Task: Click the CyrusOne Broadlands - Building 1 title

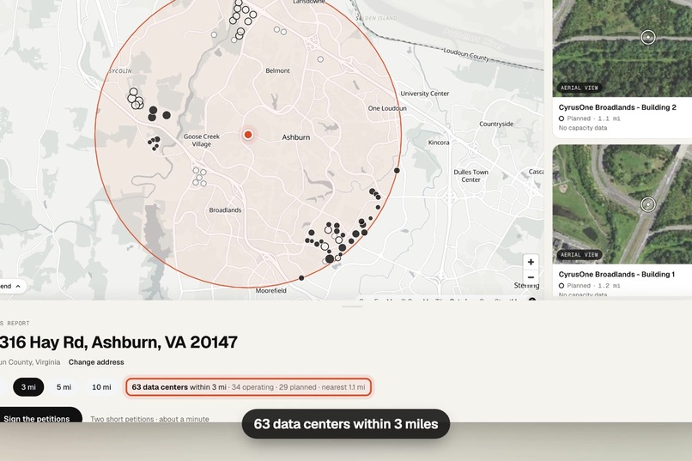Action: point(616,274)
